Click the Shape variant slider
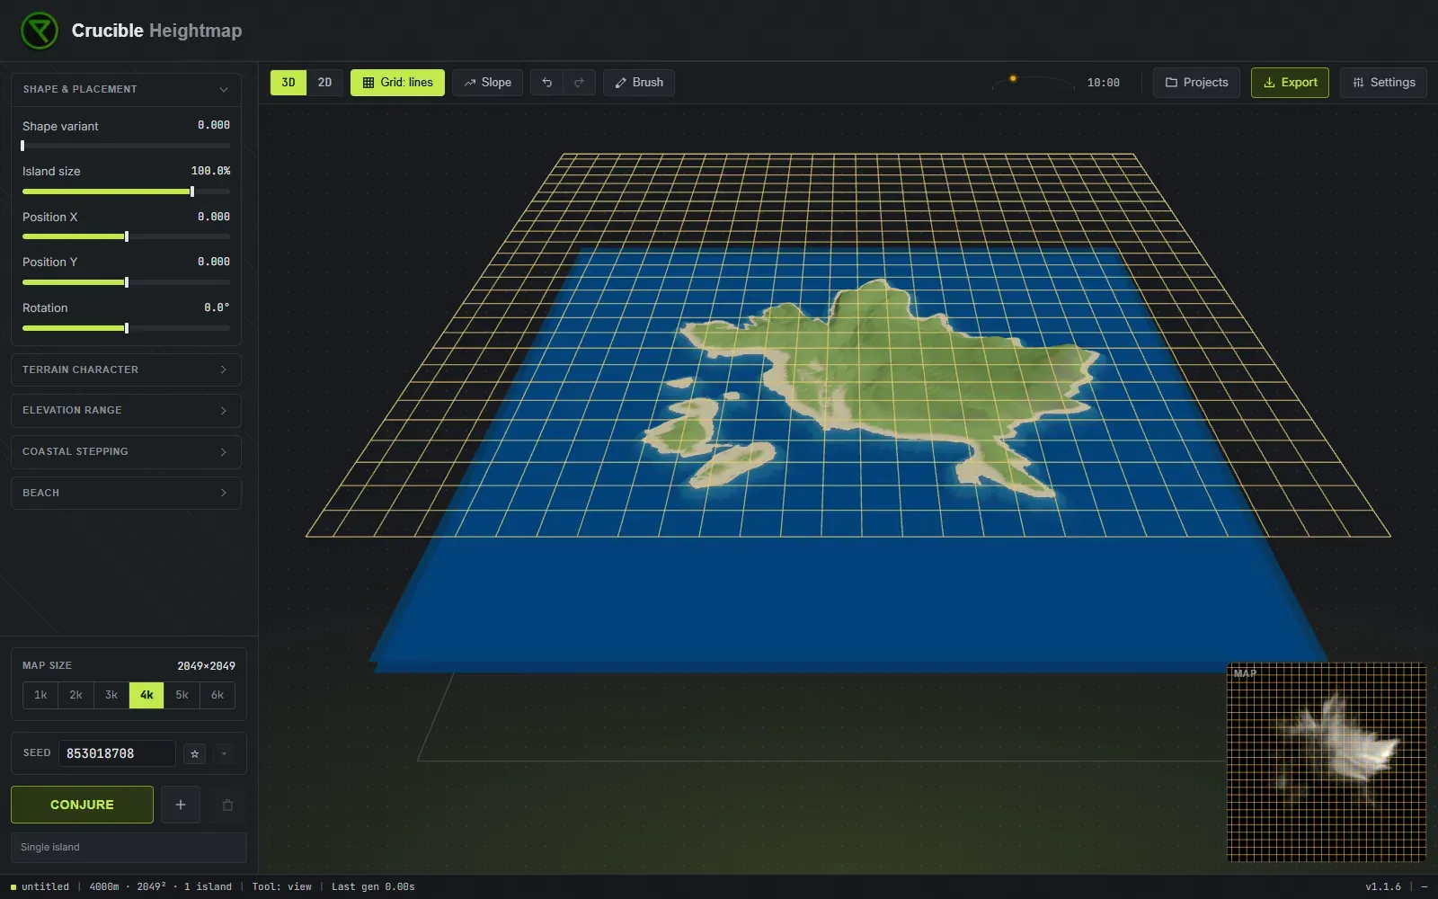This screenshot has height=899, width=1438. (x=126, y=146)
